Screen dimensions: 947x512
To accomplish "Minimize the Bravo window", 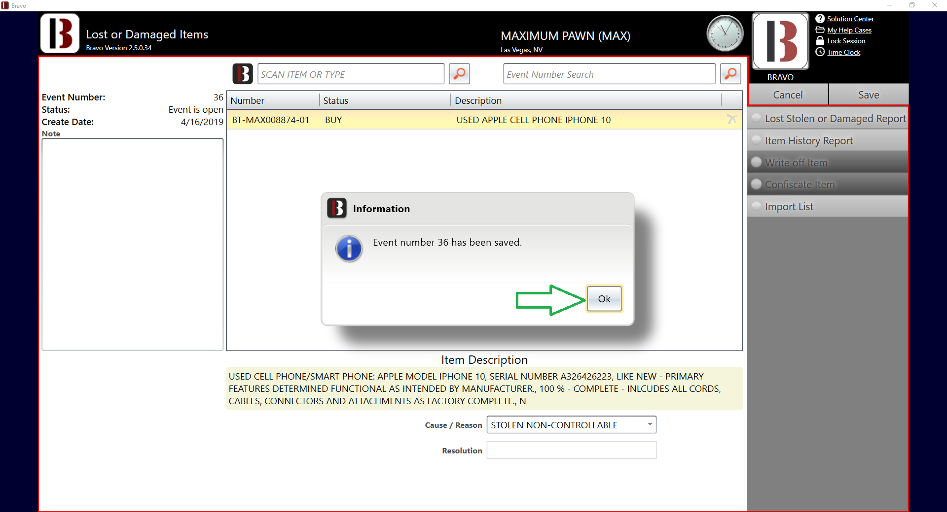I will [x=890, y=5].
